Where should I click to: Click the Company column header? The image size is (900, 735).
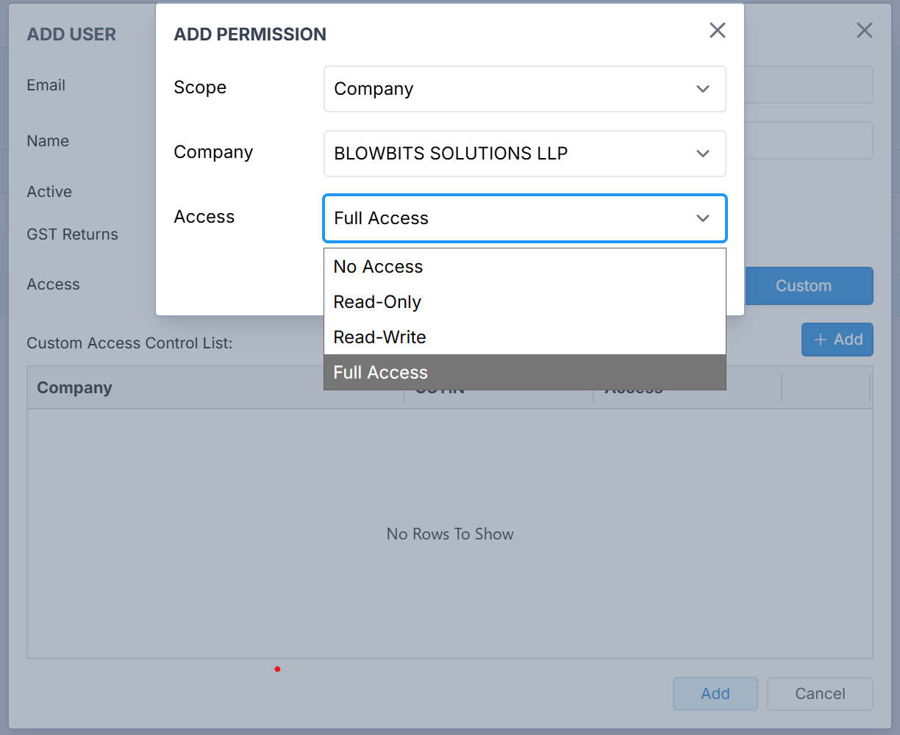point(75,388)
